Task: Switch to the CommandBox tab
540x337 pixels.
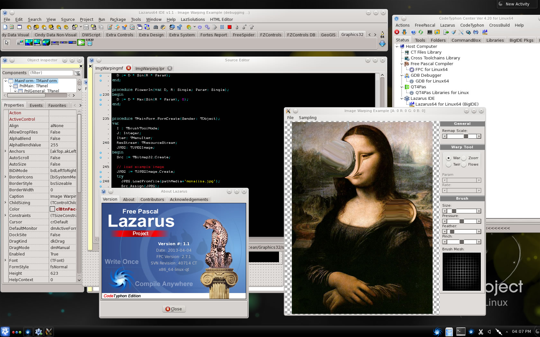Action: (x=466, y=40)
